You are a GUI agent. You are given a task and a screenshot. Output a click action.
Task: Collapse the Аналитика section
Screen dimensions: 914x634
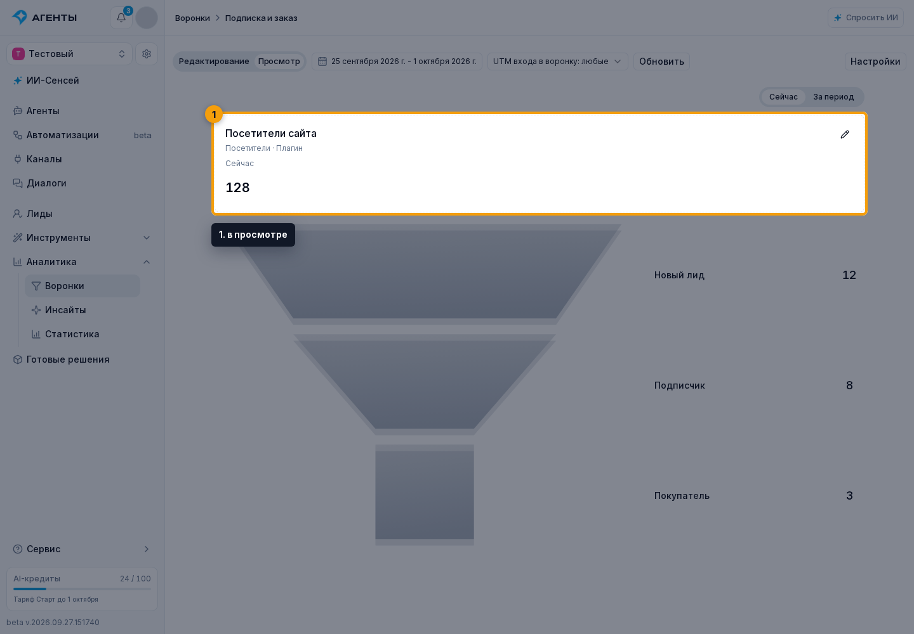point(83,262)
